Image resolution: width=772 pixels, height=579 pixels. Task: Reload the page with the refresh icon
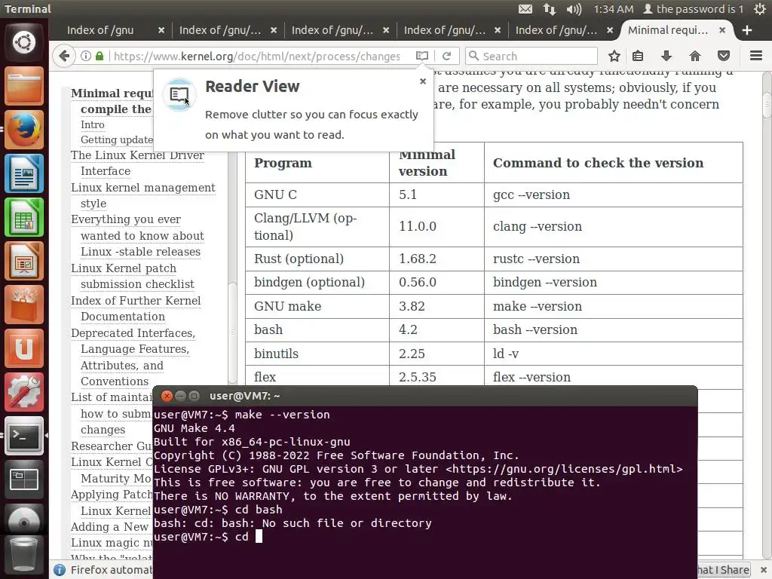tap(446, 56)
